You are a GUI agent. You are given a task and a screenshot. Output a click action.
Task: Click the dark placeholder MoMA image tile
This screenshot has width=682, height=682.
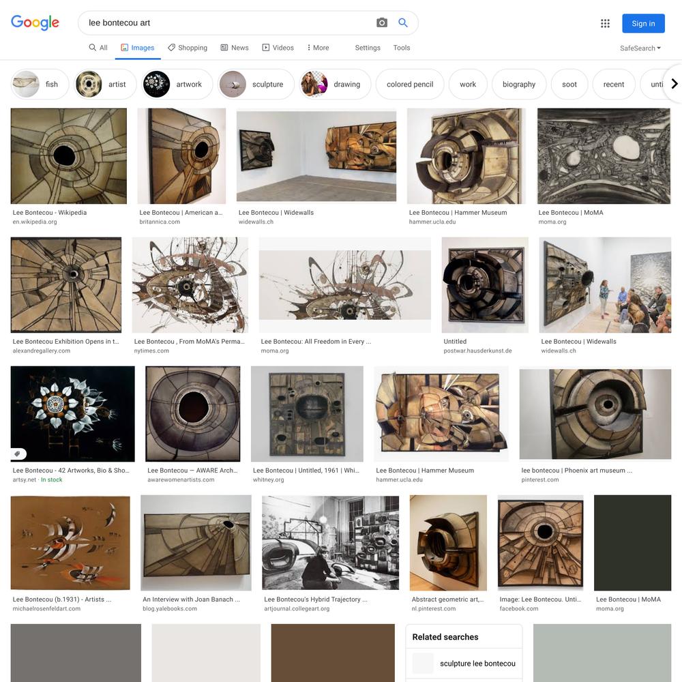click(632, 542)
